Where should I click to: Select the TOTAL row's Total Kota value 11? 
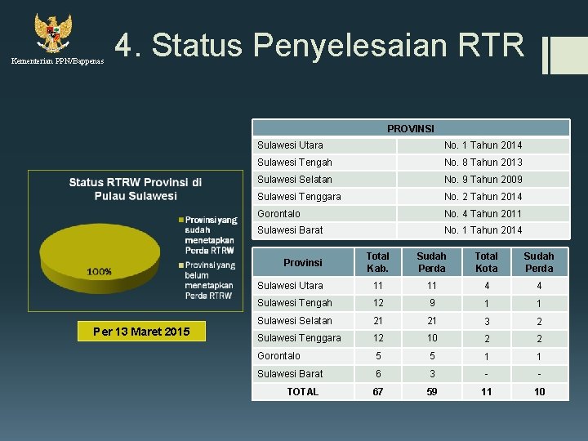coord(487,392)
